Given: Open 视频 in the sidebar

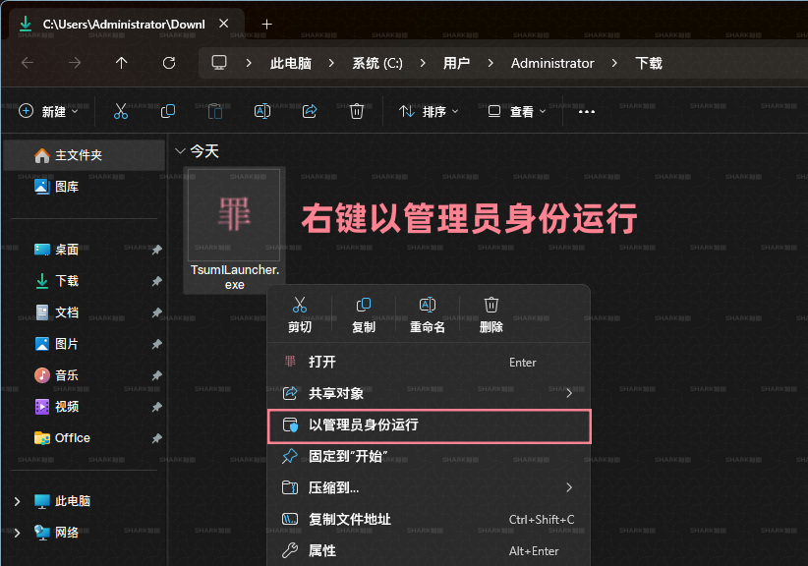Looking at the screenshot, I should pyautogui.click(x=84, y=407).
